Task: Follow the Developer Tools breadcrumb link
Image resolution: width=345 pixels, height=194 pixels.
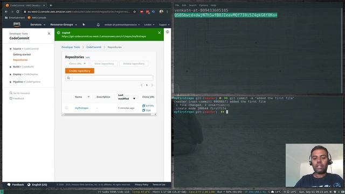Action: pyautogui.click(x=71, y=47)
